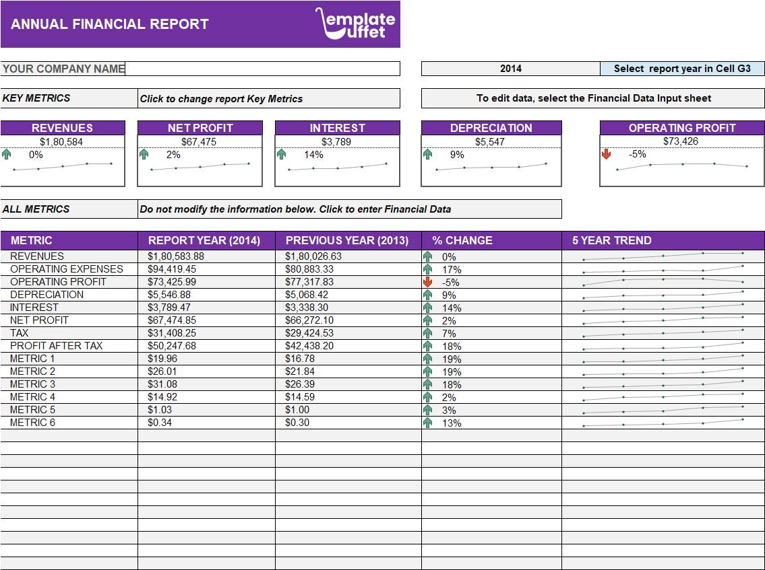Click the DEPRECIATION key metric card header
Screen dimensions: 765x570
491,128
